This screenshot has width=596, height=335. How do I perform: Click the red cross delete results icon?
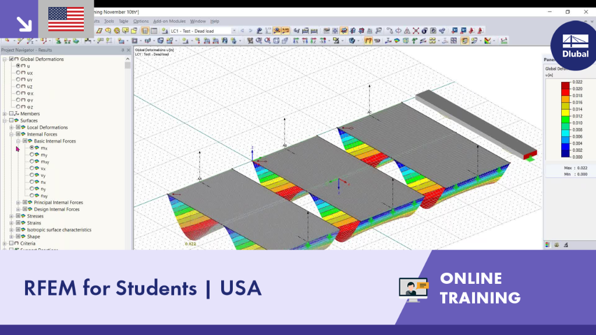pos(416,31)
